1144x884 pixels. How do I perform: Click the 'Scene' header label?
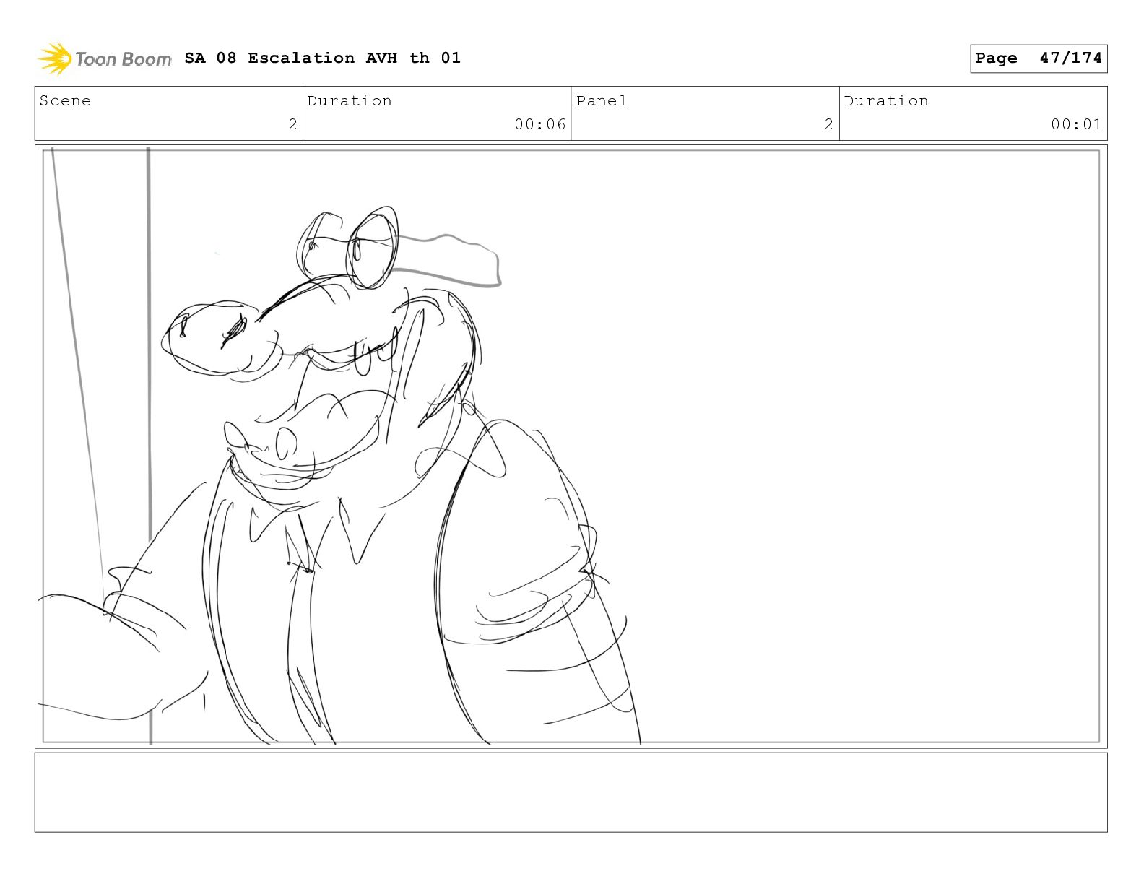[66, 101]
